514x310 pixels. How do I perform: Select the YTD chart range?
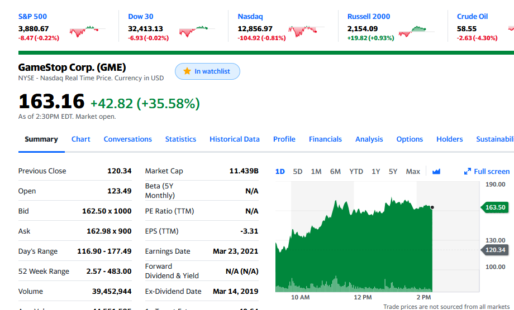point(356,171)
